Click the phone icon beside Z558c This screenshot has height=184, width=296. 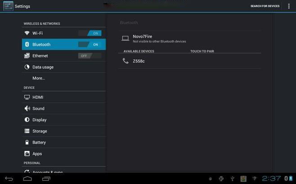(126, 61)
